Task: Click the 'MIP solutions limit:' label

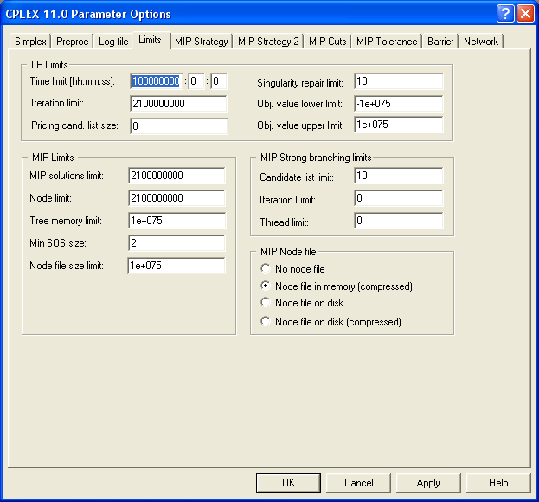Action: coord(67,176)
